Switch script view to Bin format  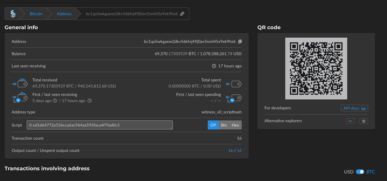[x=224, y=125]
